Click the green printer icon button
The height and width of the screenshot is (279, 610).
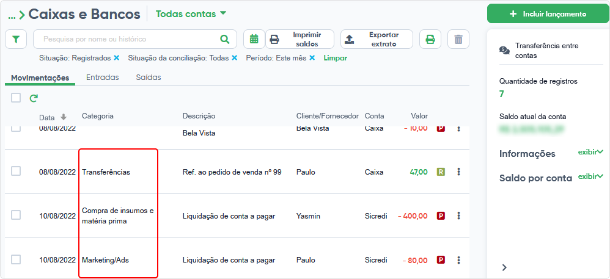[x=430, y=39]
